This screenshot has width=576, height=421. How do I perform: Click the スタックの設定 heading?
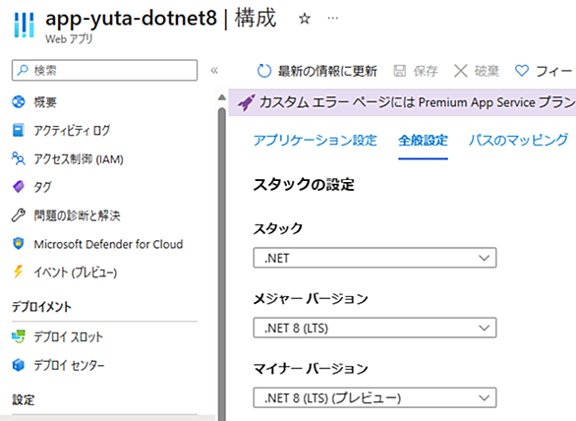(x=304, y=184)
